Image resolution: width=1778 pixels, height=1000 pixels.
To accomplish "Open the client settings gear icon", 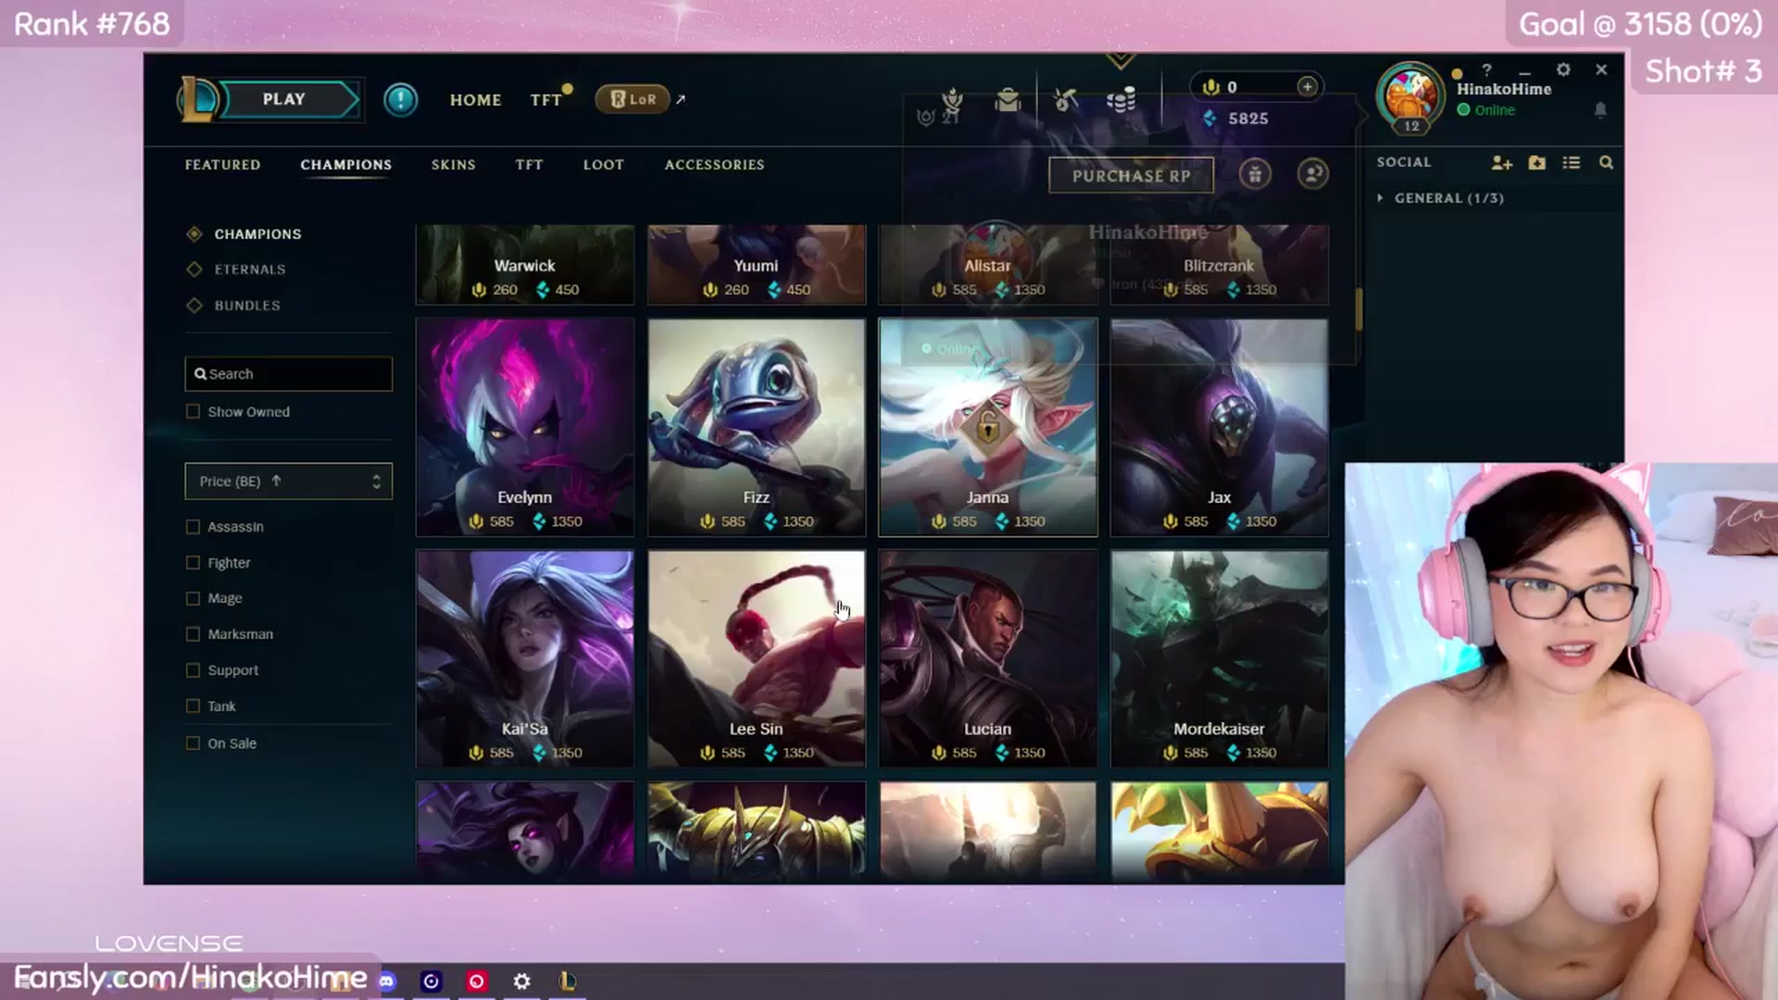I will tap(1563, 69).
